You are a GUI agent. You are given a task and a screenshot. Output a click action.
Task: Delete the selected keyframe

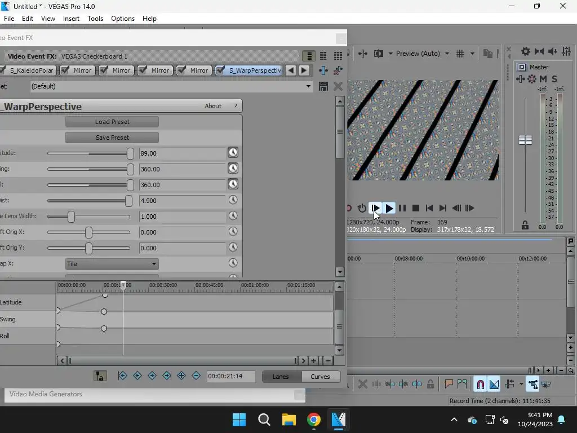pos(196,375)
